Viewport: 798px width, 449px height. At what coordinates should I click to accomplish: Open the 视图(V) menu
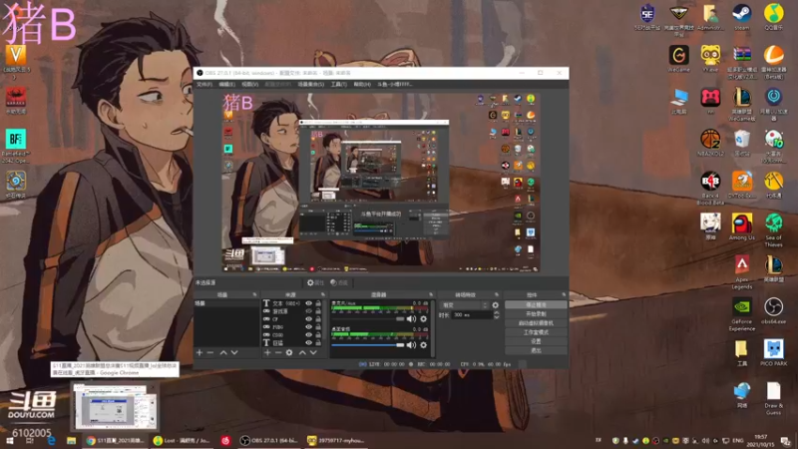250,84
